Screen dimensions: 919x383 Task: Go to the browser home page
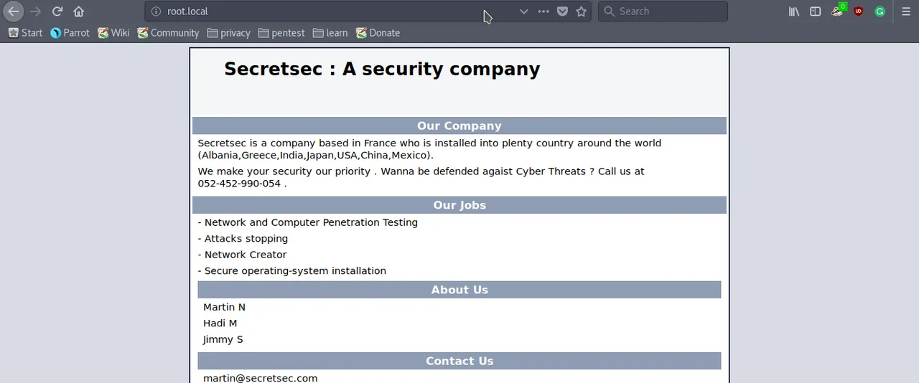[79, 11]
